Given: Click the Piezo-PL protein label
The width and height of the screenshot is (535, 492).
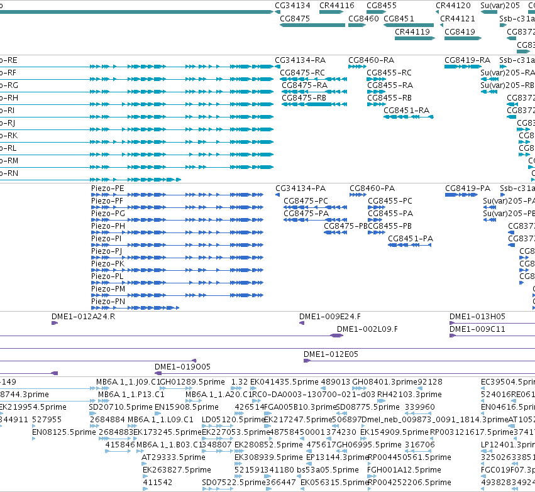Looking at the screenshot, I should point(107,276).
